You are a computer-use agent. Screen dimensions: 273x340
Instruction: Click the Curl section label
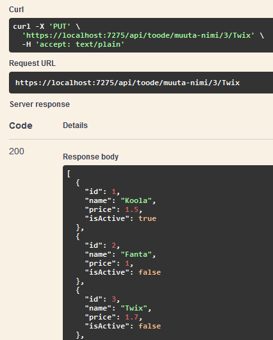(x=16, y=10)
